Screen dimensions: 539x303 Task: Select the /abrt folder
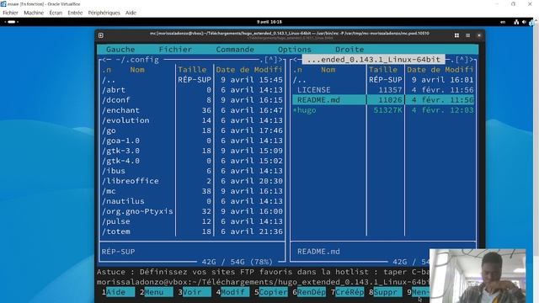point(192,90)
